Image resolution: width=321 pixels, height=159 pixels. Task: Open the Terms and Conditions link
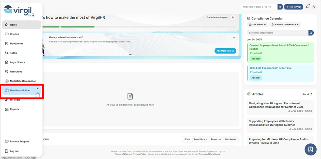209,154
